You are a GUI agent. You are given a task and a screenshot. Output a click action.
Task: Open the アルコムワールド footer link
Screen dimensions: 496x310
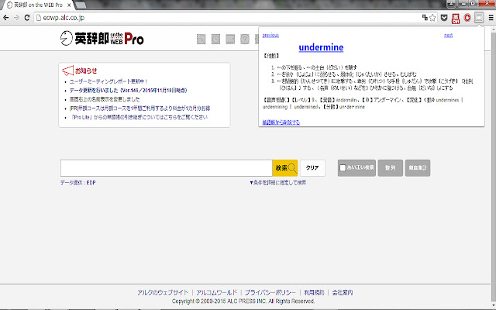(x=216, y=292)
